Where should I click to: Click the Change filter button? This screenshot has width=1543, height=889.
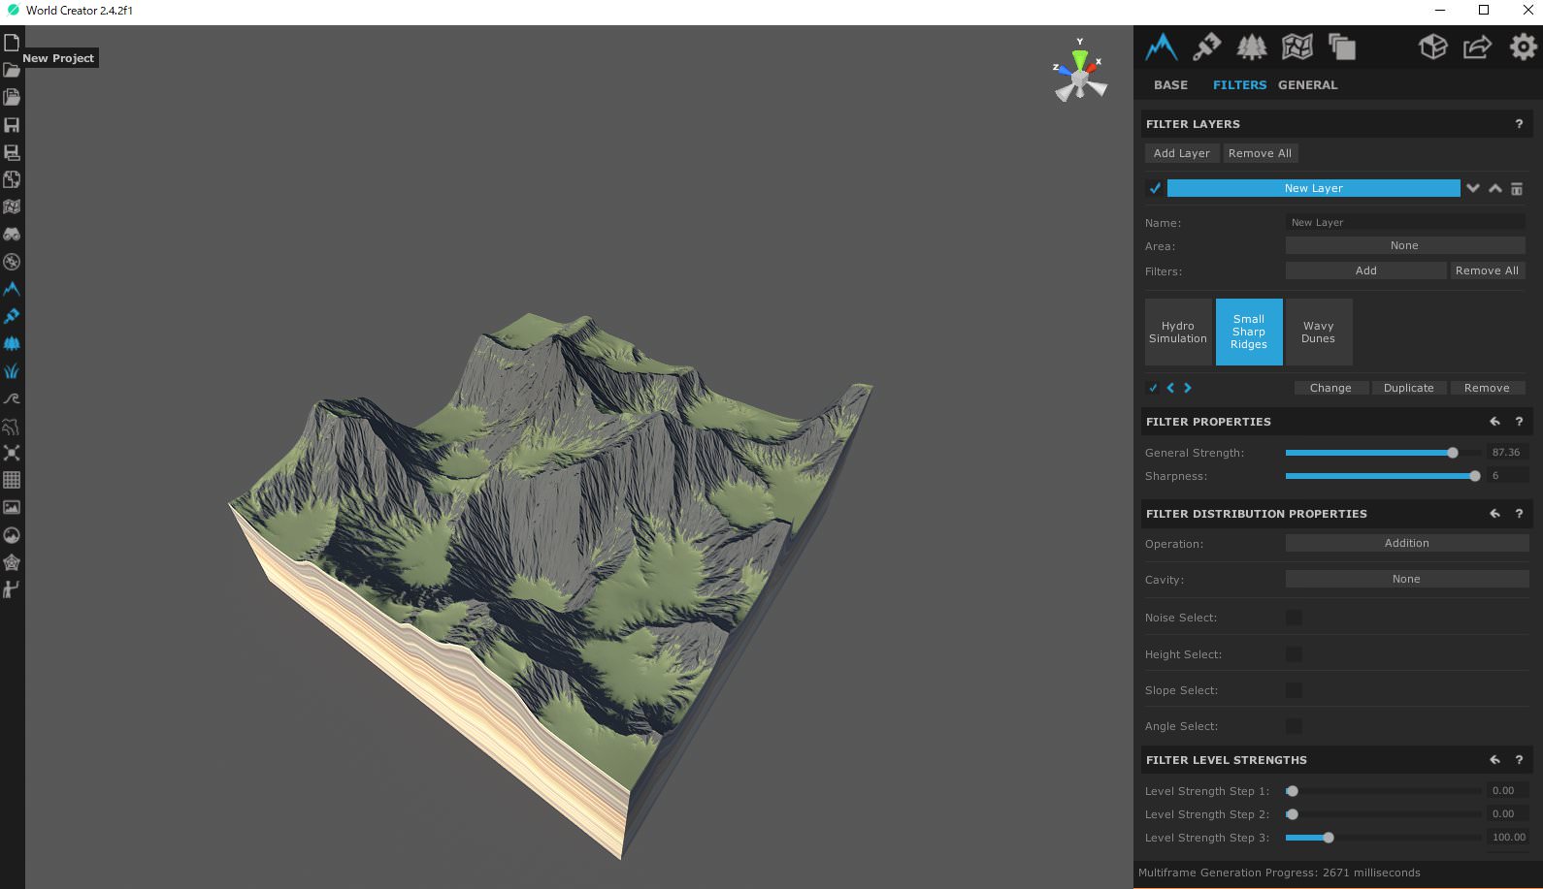click(1330, 388)
